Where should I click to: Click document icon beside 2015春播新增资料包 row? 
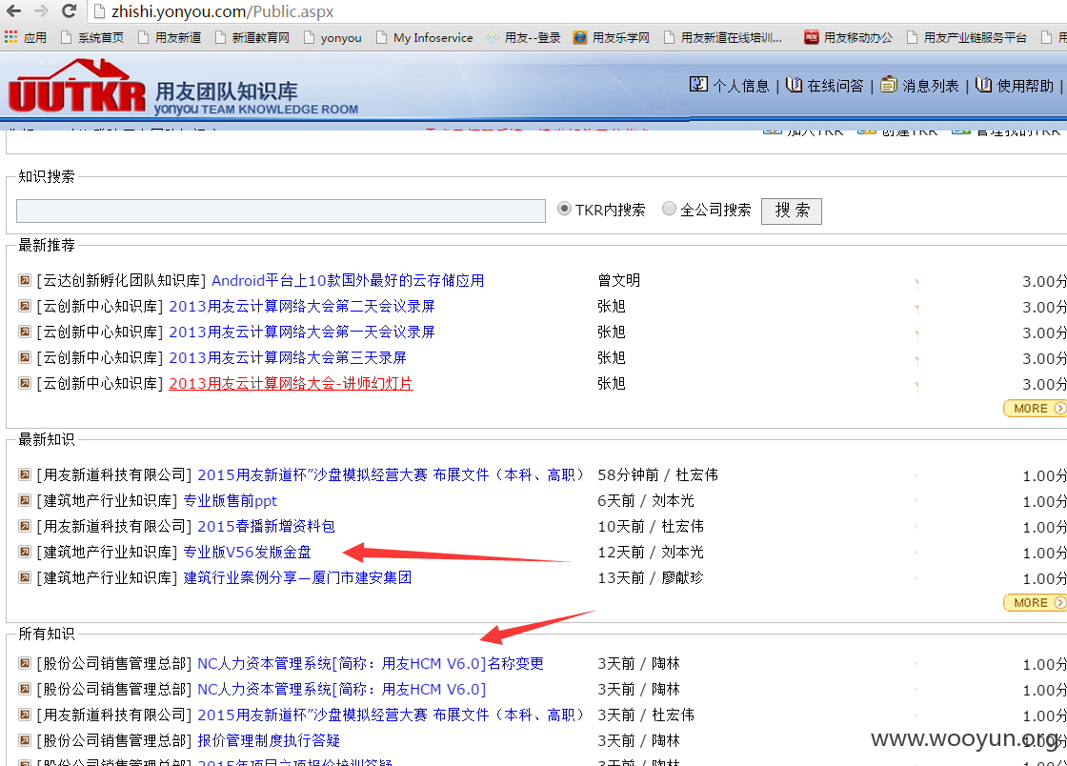25,527
